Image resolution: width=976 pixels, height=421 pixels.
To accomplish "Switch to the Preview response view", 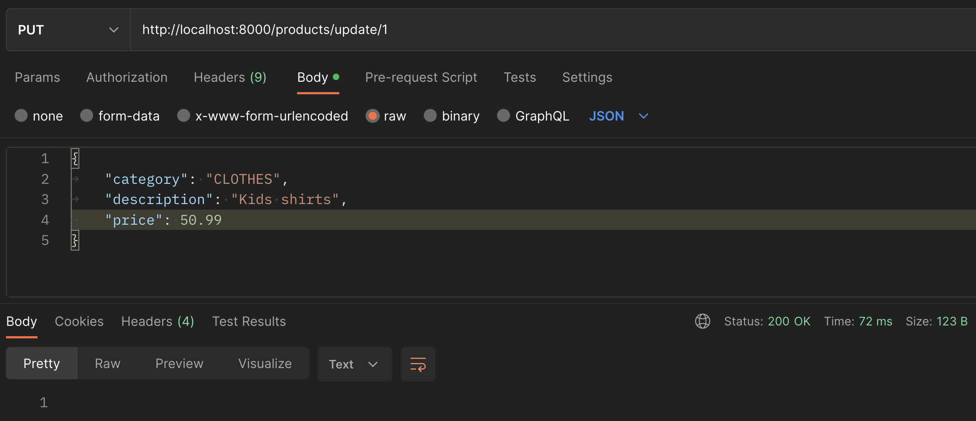I will pyautogui.click(x=179, y=364).
